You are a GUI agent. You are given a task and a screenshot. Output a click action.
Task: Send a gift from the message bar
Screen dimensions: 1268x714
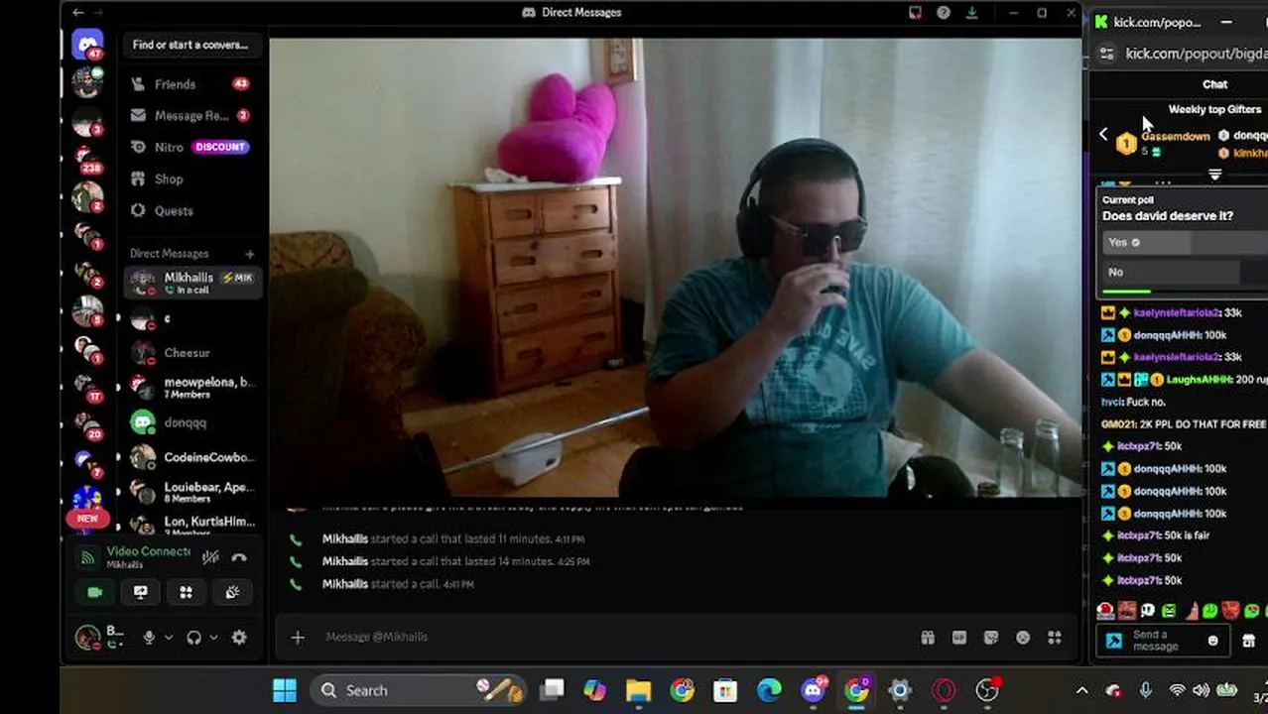(x=928, y=638)
